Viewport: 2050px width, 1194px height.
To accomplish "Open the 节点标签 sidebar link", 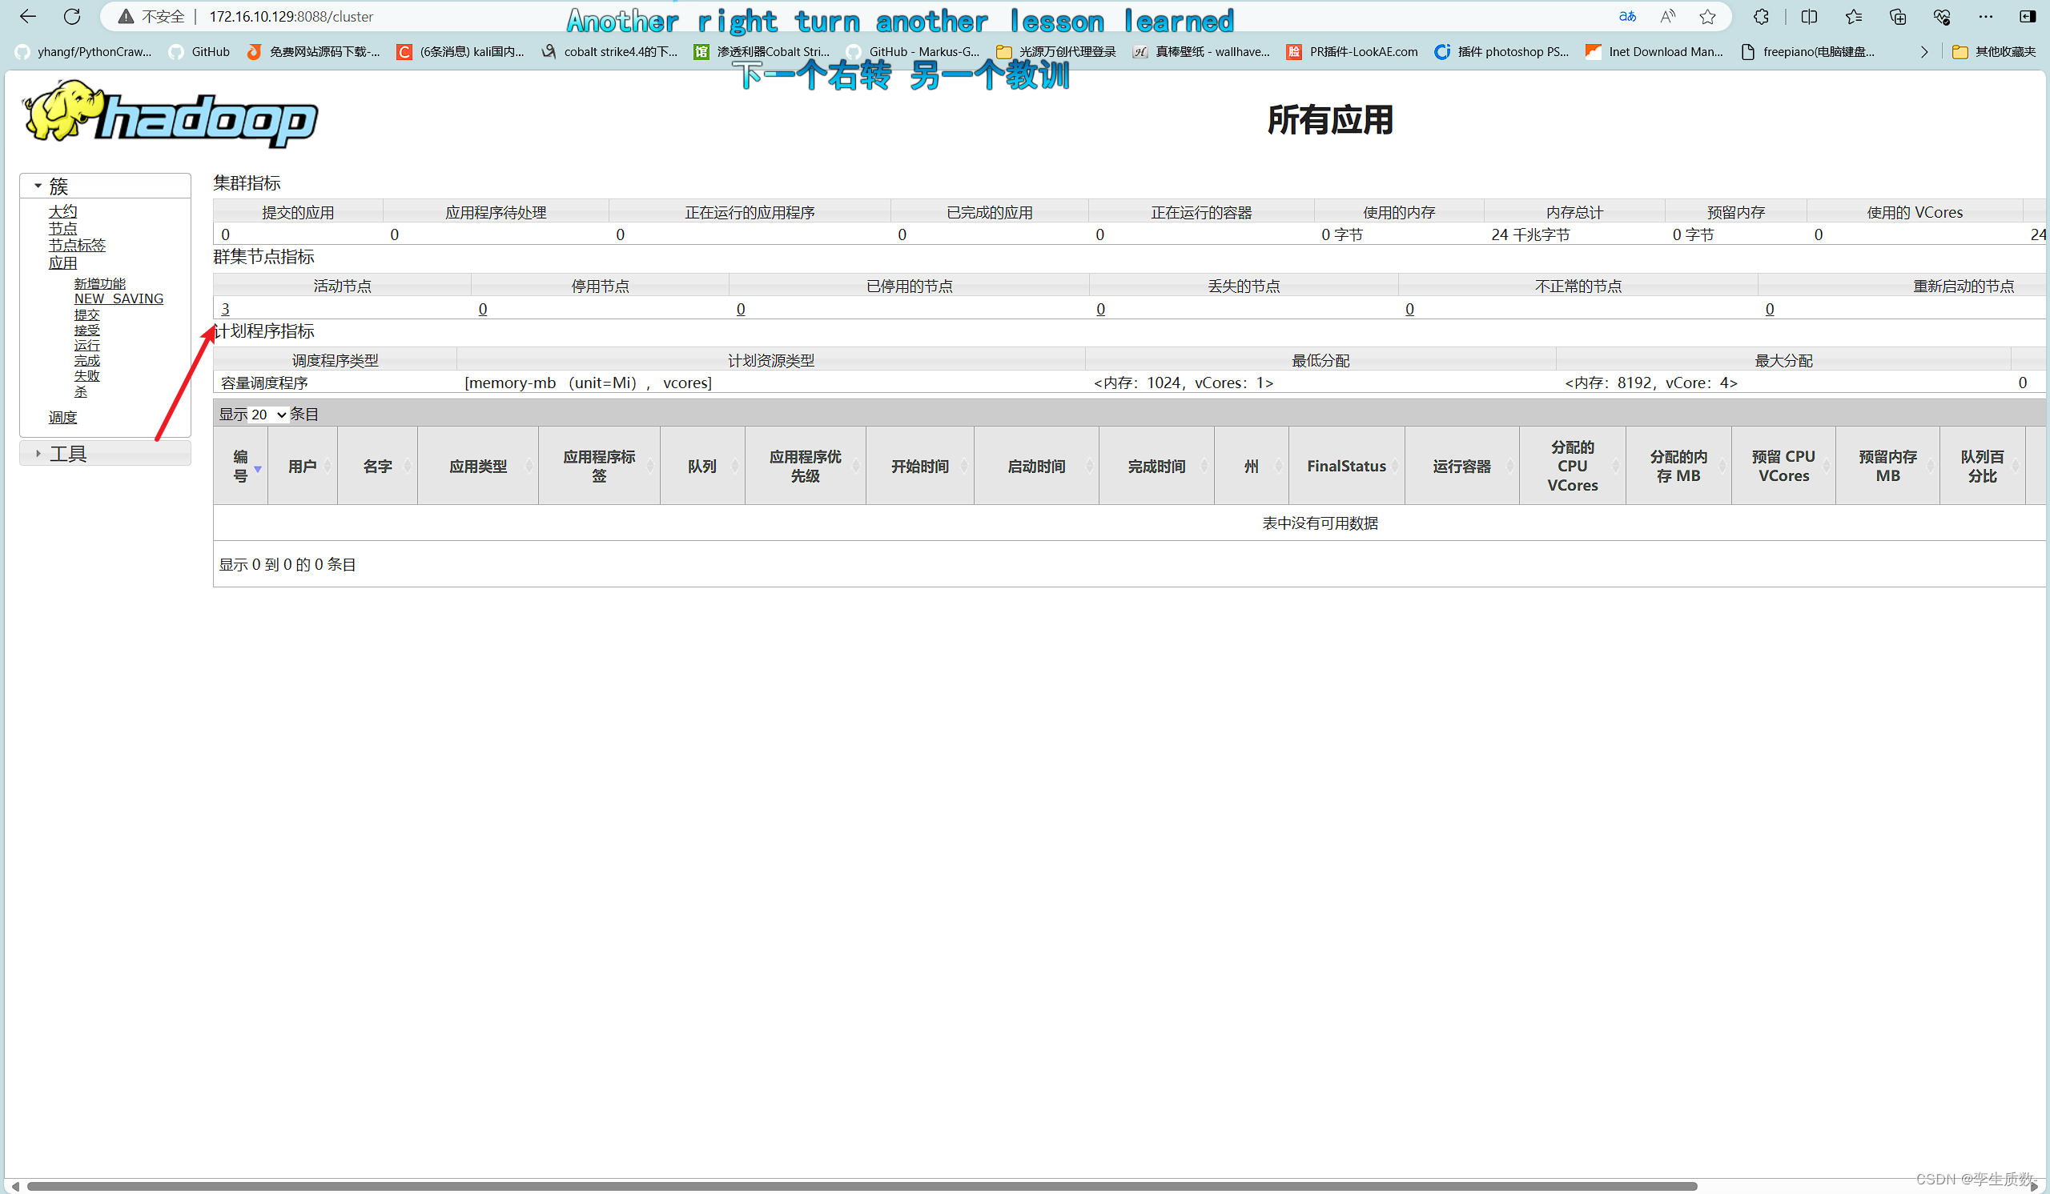I will tap(76, 245).
